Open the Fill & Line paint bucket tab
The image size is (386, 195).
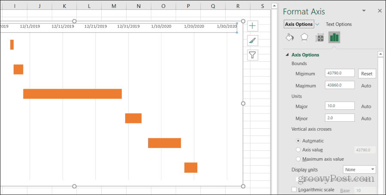pyautogui.click(x=290, y=37)
